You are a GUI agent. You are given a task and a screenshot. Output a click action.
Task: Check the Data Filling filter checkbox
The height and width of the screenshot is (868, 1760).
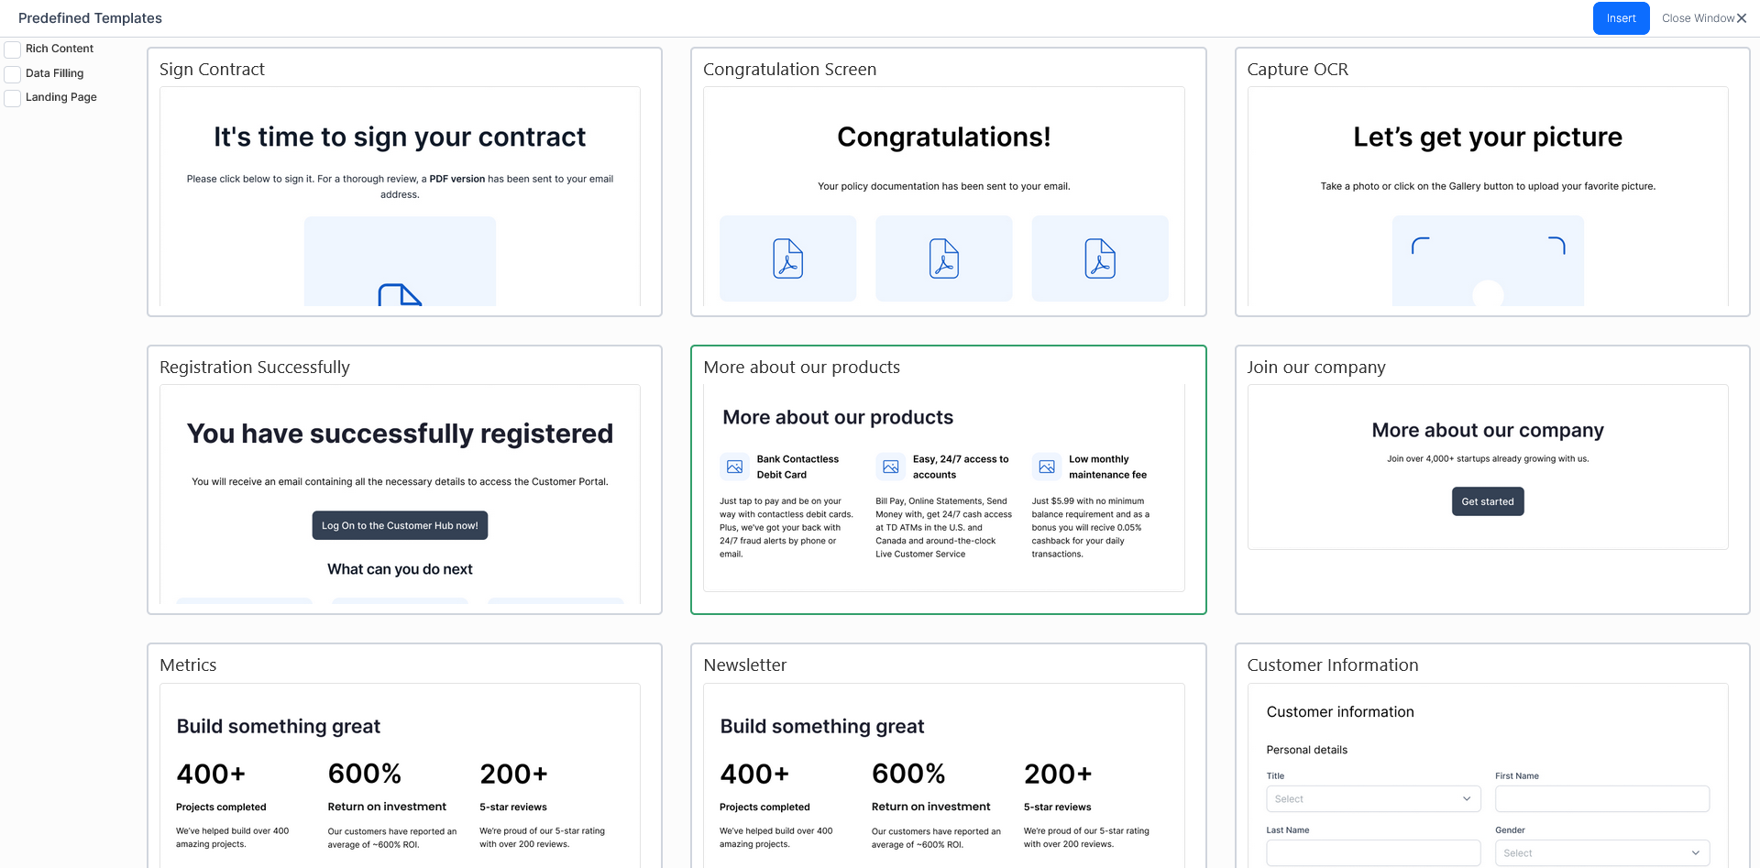13,74
